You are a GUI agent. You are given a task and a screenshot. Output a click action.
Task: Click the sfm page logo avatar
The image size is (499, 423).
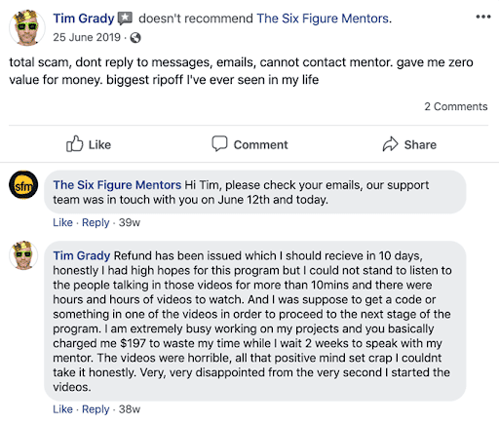23,185
